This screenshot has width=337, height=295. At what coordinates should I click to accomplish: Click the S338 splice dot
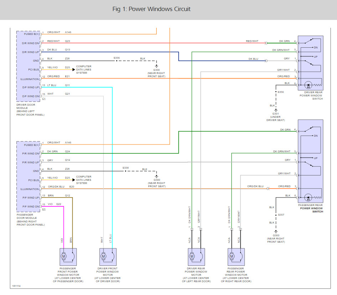click(x=126, y=171)
